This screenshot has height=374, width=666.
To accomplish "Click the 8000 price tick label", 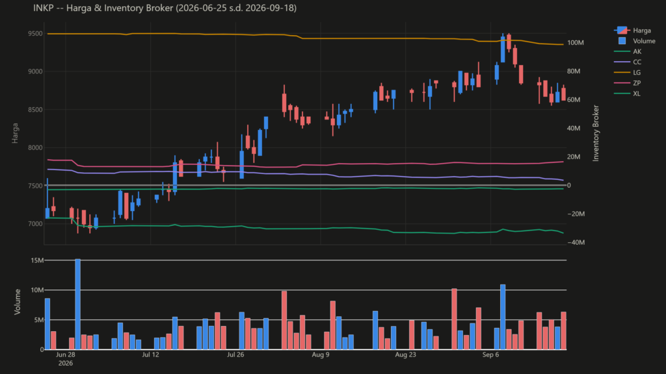I will coord(35,148).
